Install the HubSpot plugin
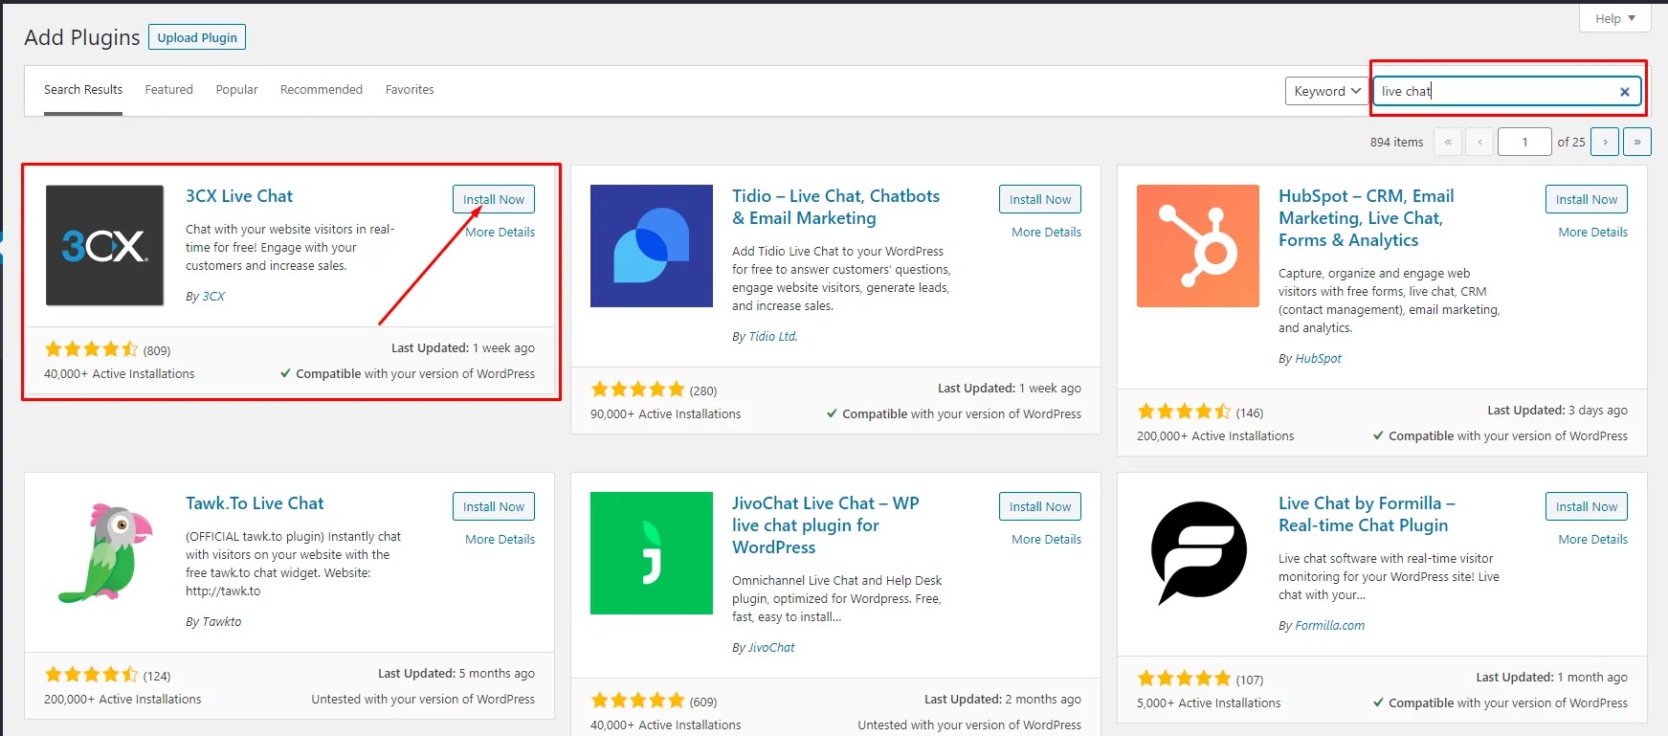 tap(1587, 199)
